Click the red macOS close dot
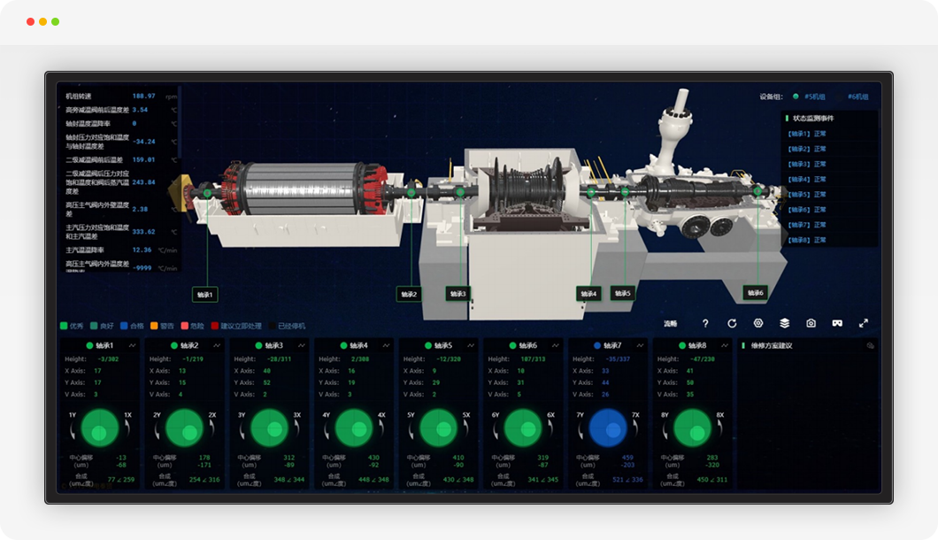Image resolution: width=938 pixels, height=540 pixels. point(30,21)
